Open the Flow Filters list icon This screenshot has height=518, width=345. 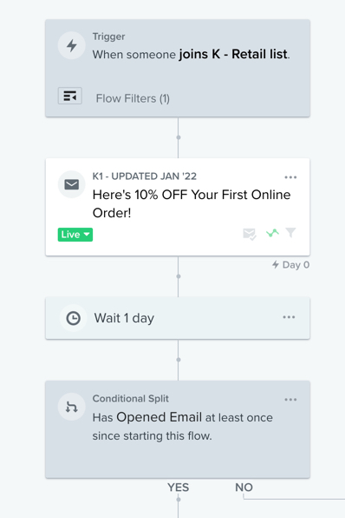pyautogui.click(x=70, y=96)
